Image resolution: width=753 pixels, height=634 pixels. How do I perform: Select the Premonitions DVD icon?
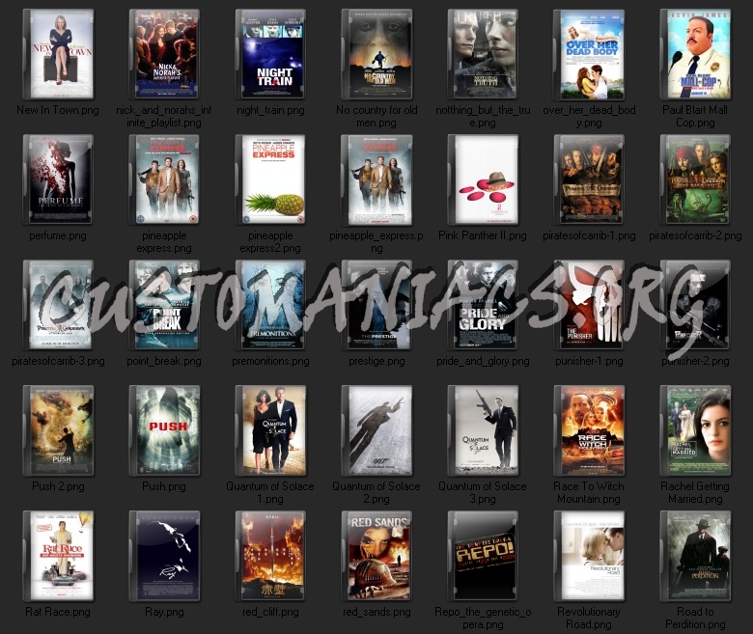click(270, 305)
